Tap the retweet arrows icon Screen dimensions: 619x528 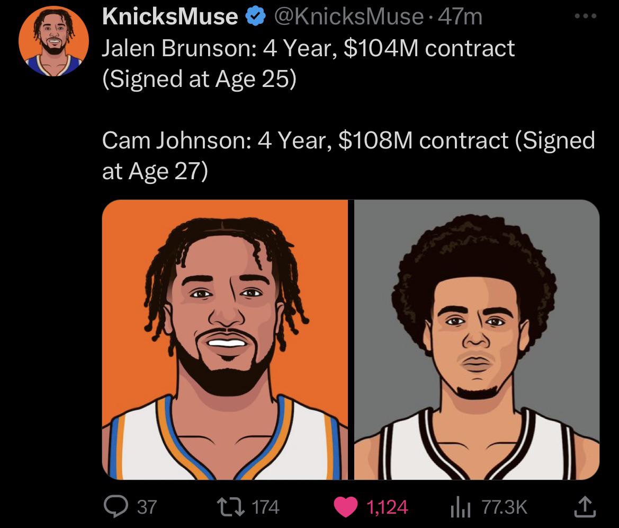coord(231,507)
